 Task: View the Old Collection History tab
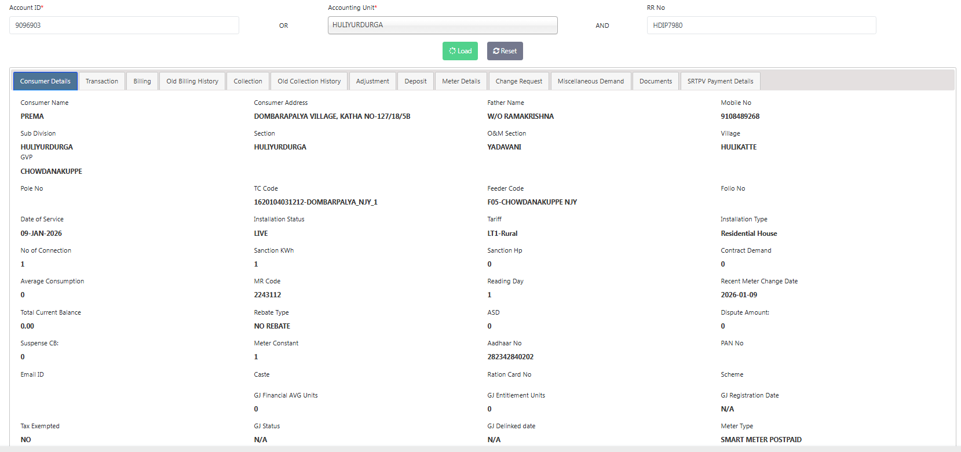tap(309, 81)
